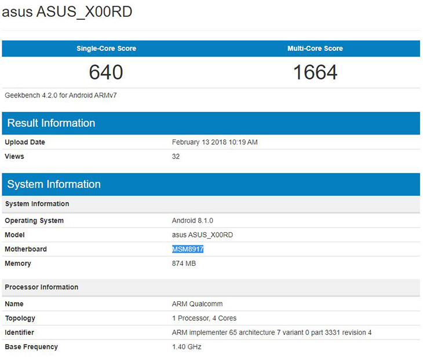This screenshot has width=423, height=358.
Task: Click the page title asus ASUS_X00RD
Action: [x=67, y=12]
